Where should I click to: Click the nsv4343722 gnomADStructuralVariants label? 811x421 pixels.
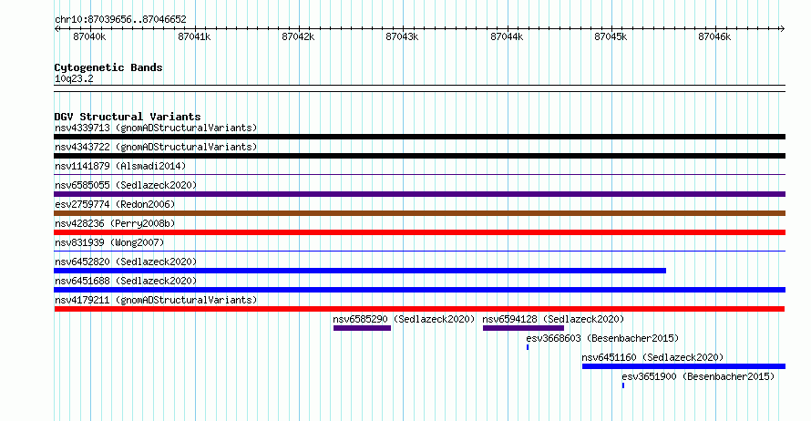pyautogui.click(x=156, y=147)
